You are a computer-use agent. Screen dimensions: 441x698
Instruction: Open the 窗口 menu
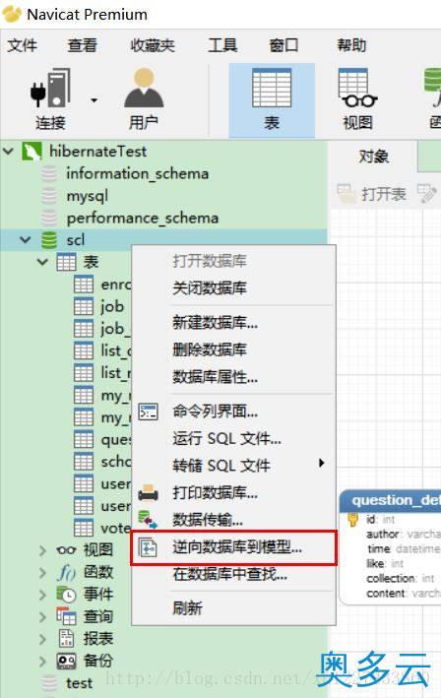(x=283, y=45)
